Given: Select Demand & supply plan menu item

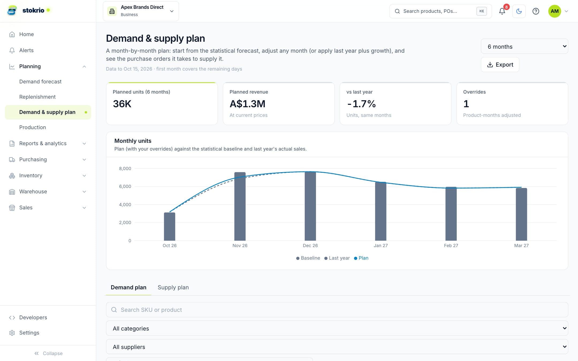Looking at the screenshot, I should coord(48,112).
